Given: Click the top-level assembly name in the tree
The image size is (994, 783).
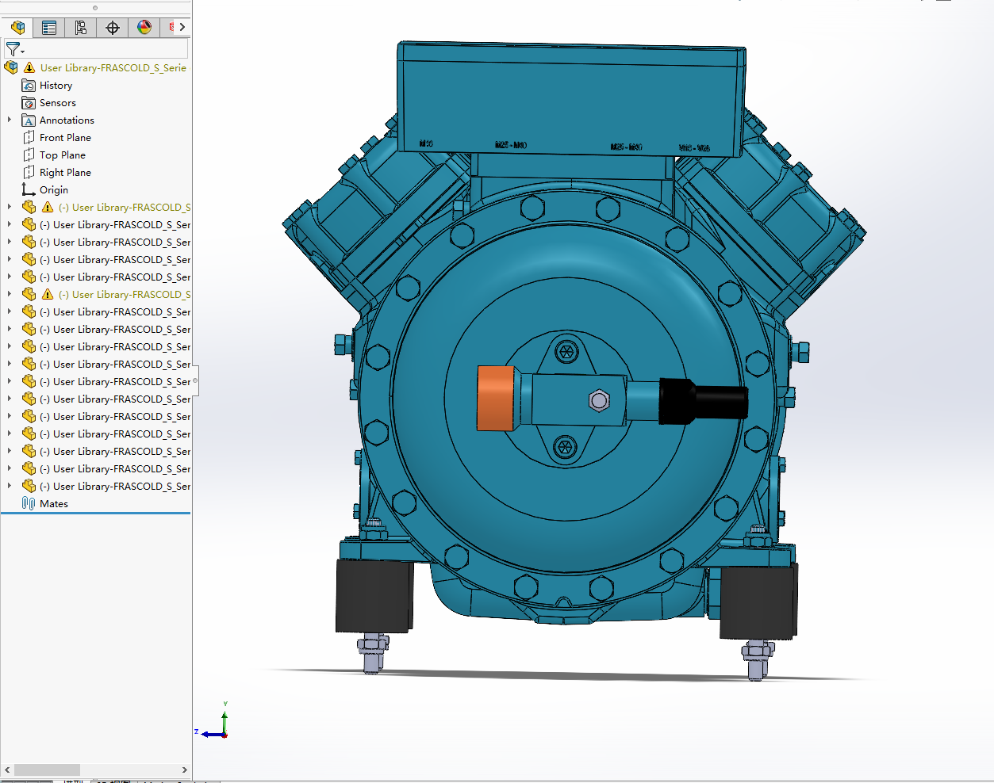Looking at the screenshot, I should click(113, 68).
